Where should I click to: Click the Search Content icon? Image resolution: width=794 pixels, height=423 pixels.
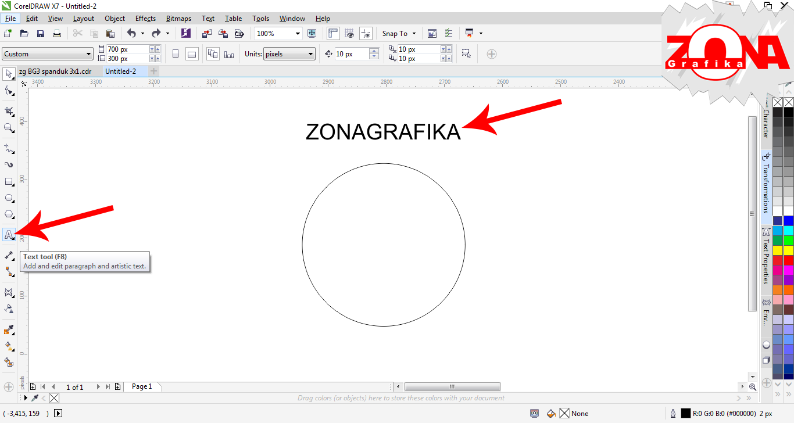pos(186,34)
